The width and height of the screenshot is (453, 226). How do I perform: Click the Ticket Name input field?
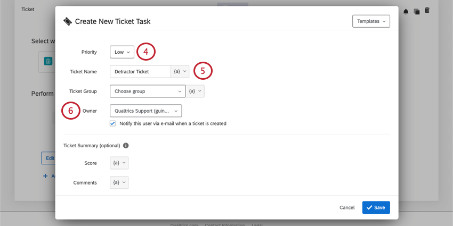coord(140,71)
